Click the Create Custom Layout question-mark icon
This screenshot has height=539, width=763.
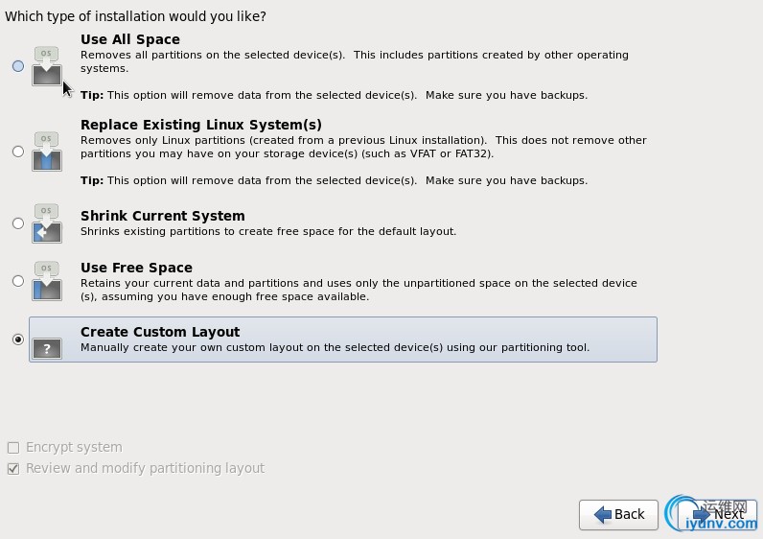pyautogui.click(x=47, y=345)
